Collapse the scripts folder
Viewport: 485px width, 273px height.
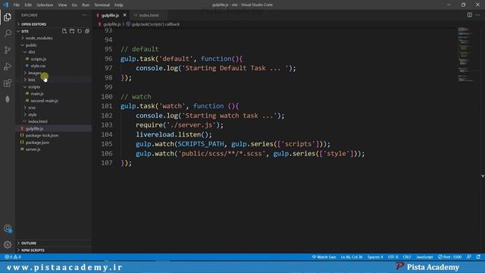(x=54, y=87)
